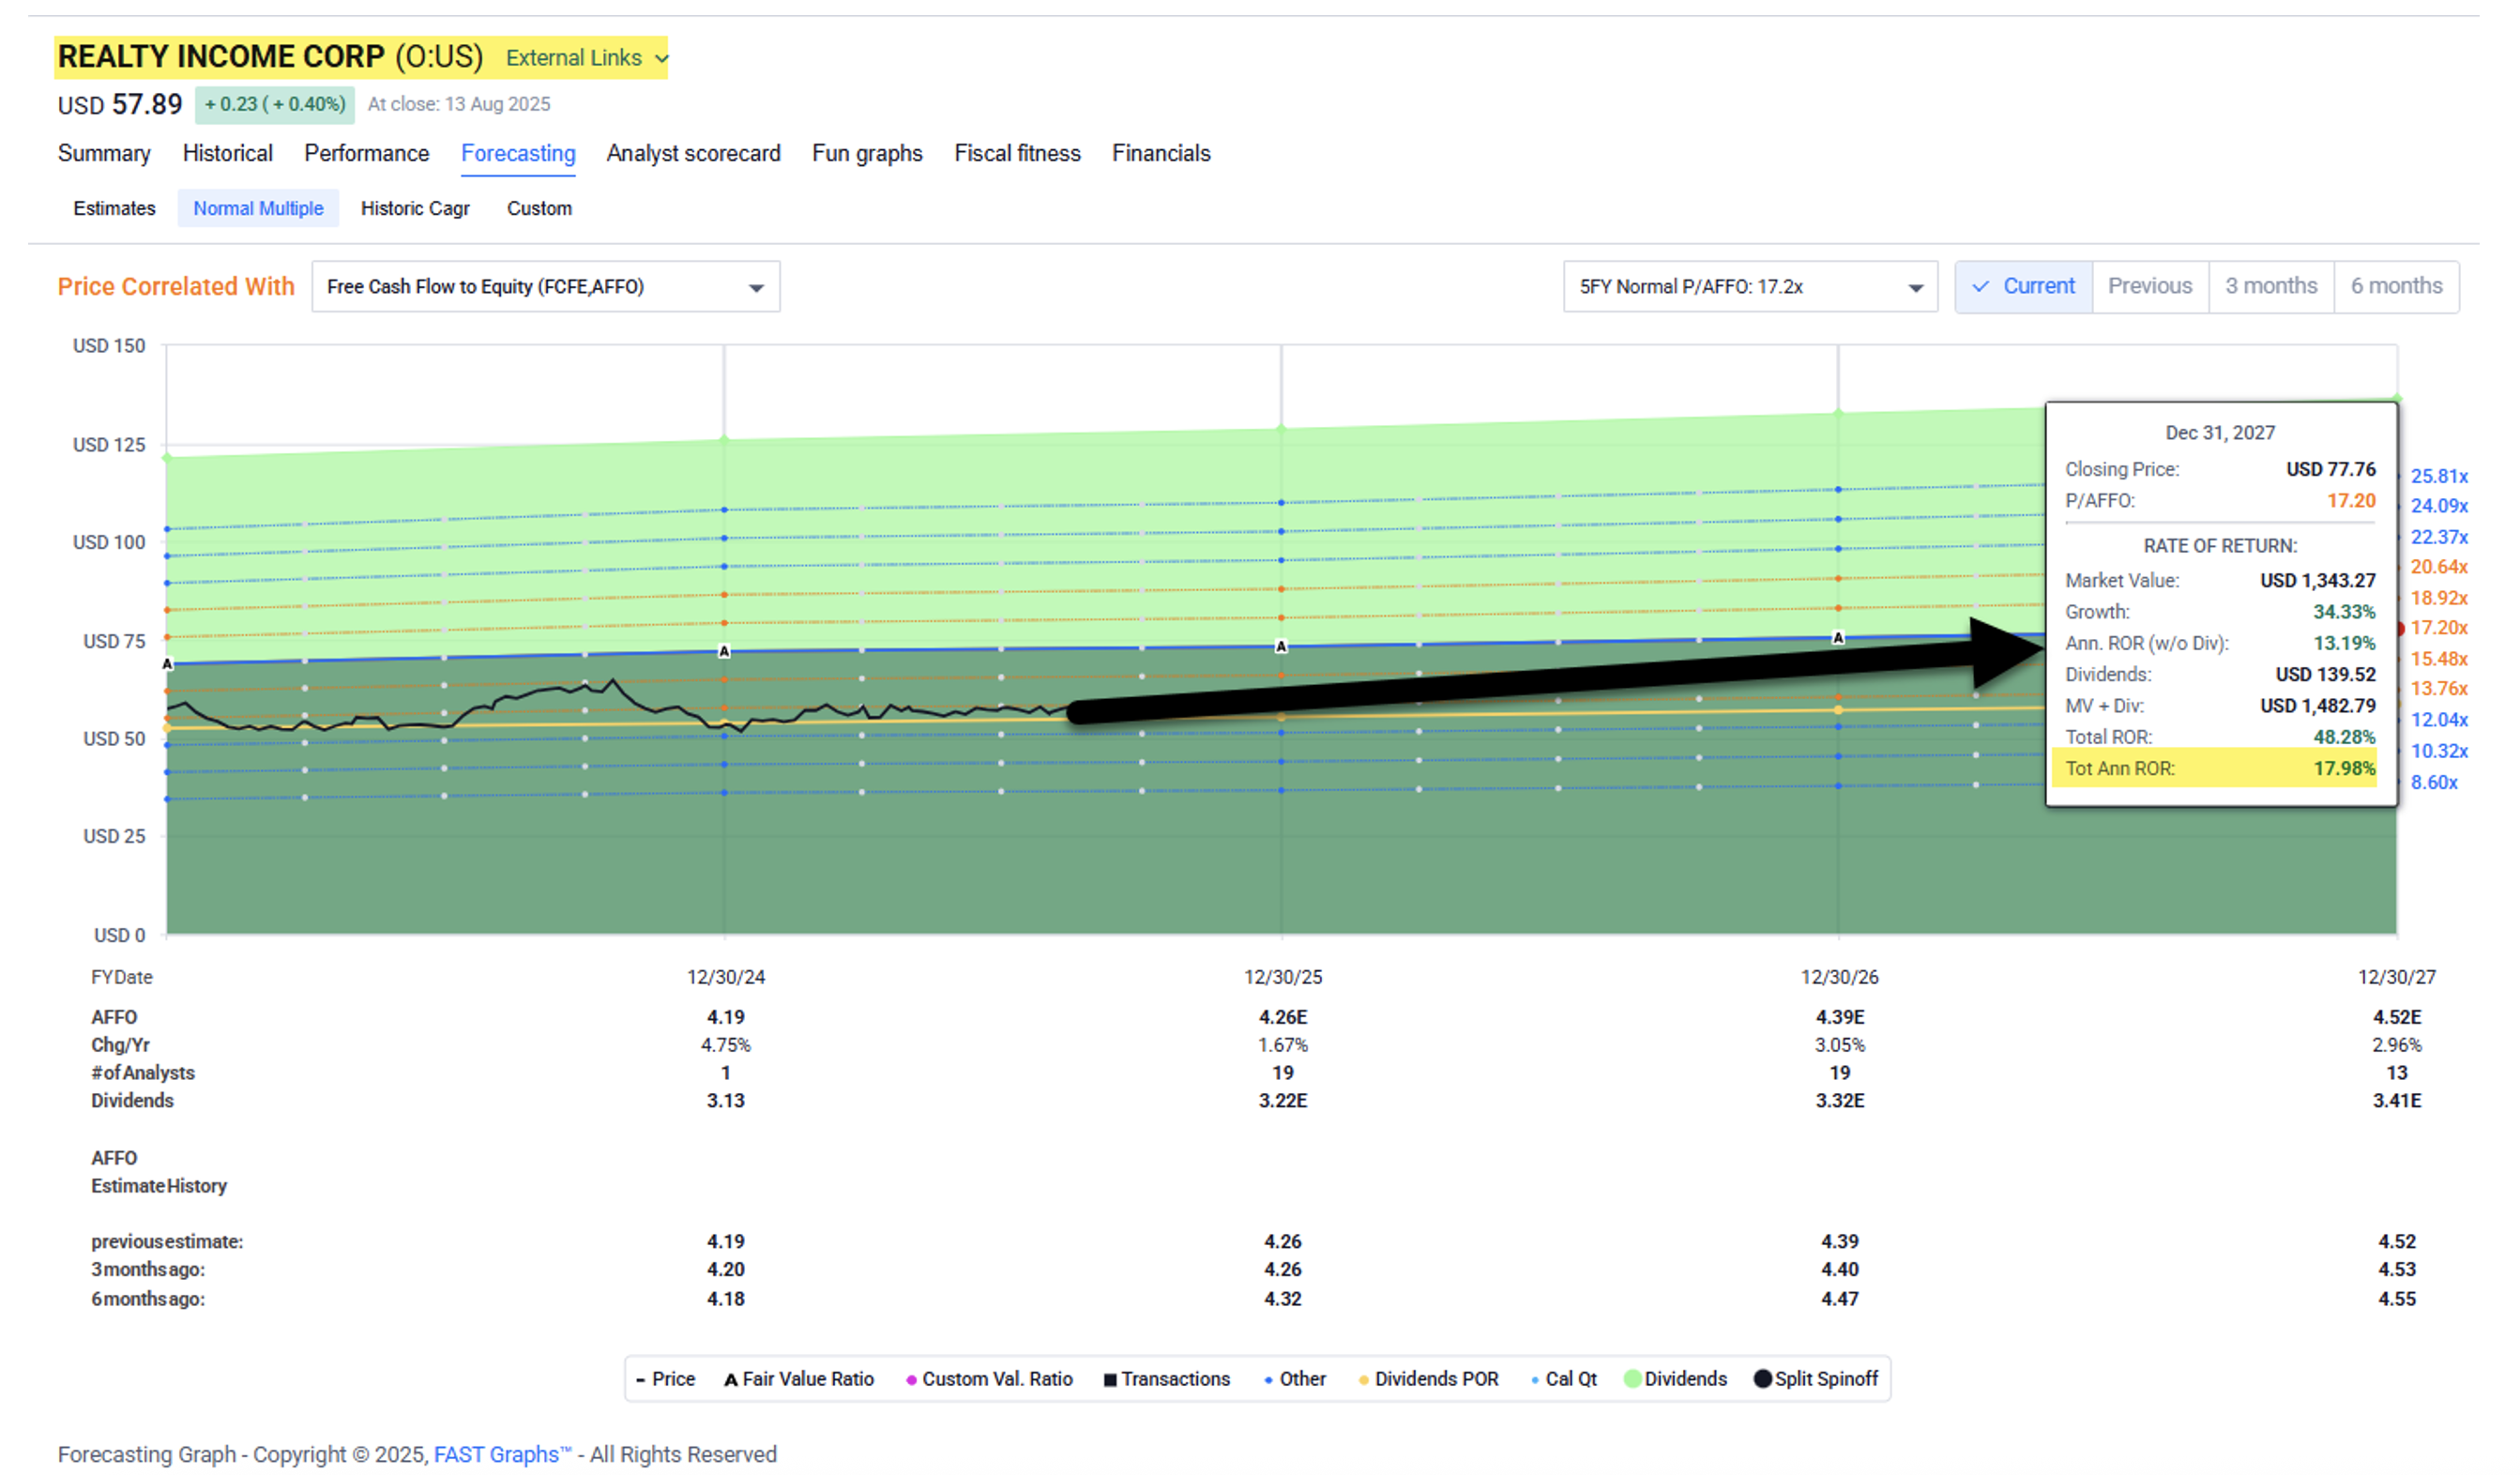The height and width of the screenshot is (1475, 2520).
Task: Click the 20.64x multiple label
Action: coord(2439,567)
